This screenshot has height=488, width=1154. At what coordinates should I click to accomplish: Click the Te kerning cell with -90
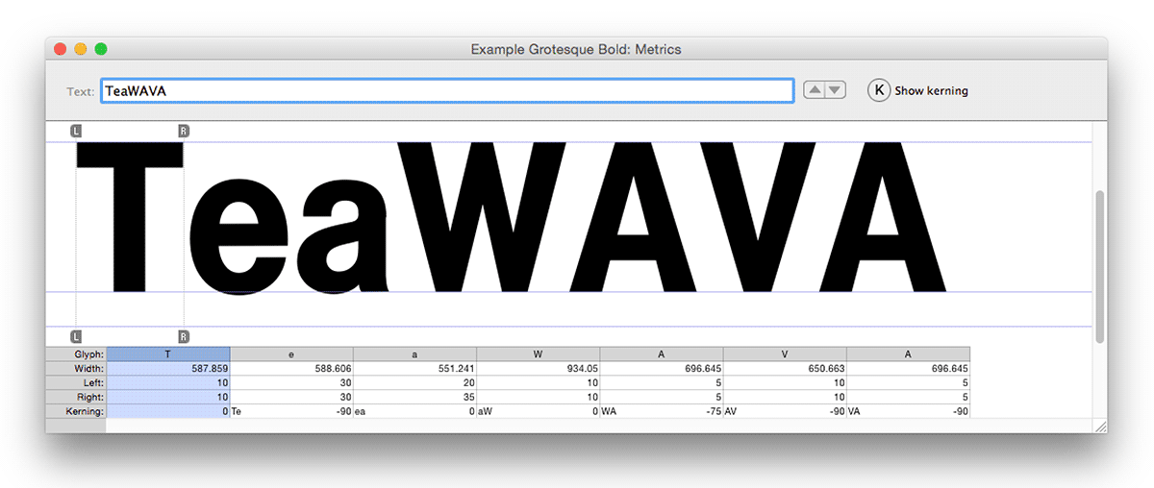291,411
